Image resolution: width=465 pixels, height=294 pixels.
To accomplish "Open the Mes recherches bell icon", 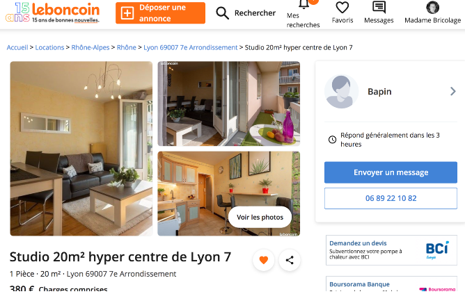I will (304, 4).
